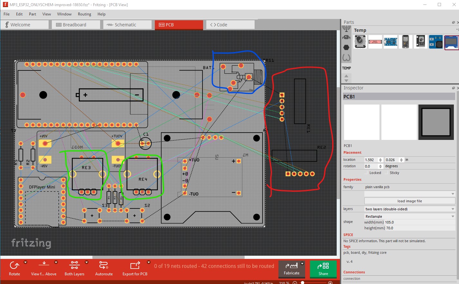The width and height of the screenshot is (459, 284).
Task: Select the antenna parts bin icon
Action: 346,29
